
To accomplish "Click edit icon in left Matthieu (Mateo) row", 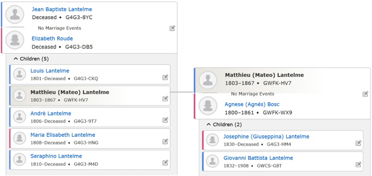I will tap(165, 98).
